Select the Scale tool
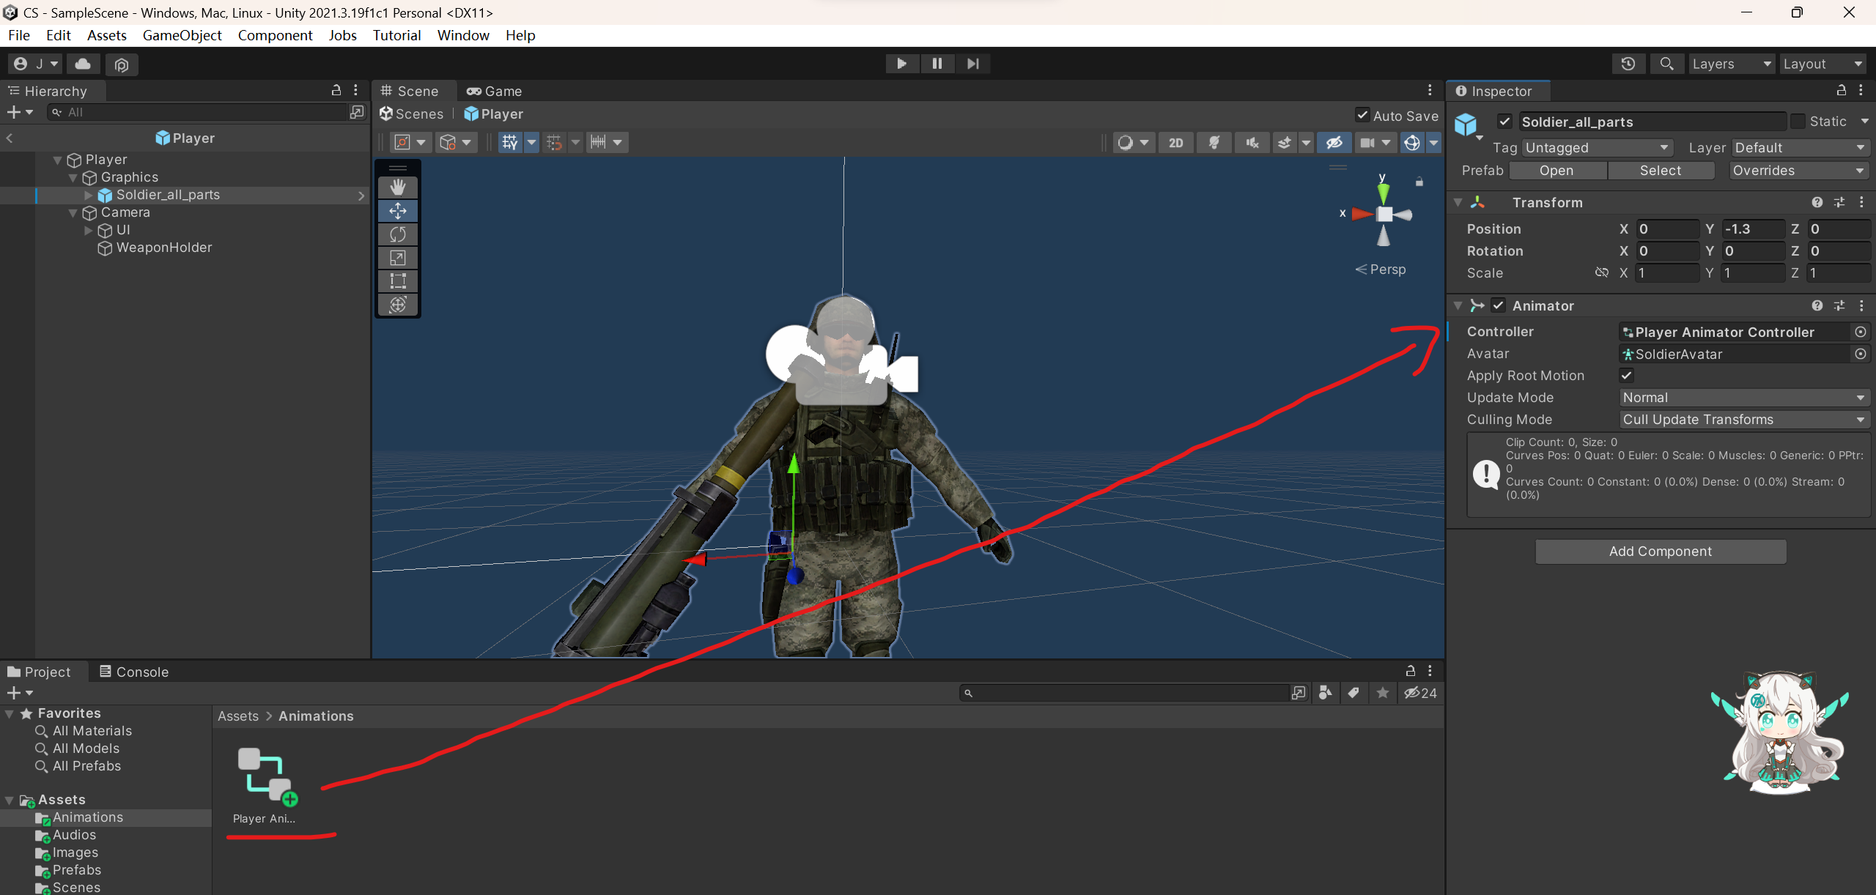The height and width of the screenshot is (895, 1876). point(398,258)
